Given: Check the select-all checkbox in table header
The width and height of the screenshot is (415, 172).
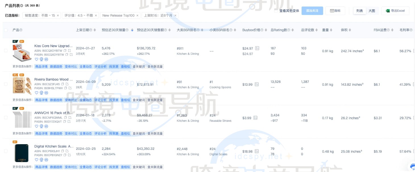Looking at the screenshot, I should [x=6, y=30].
